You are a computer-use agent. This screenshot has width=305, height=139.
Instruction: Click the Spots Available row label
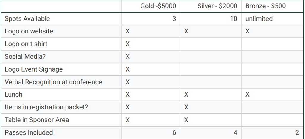[x=27, y=19]
